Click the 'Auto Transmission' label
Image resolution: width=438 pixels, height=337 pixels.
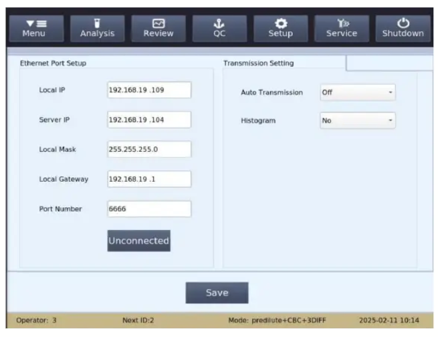(x=271, y=92)
